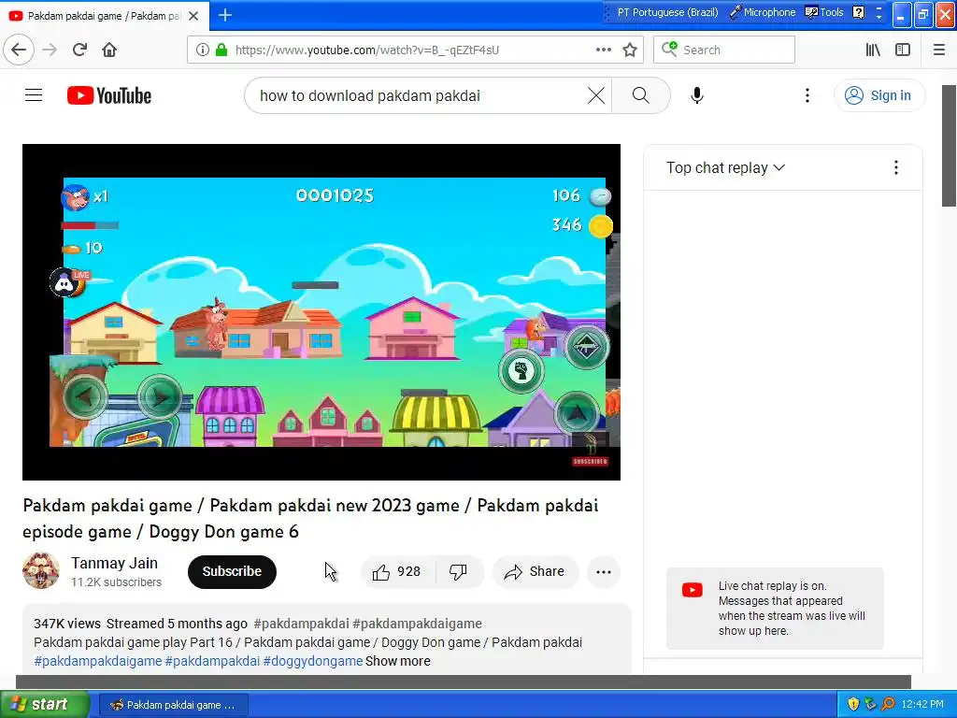Image resolution: width=957 pixels, height=718 pixels.
Task: Open language bar Tools menu
Action: (x=824, y=12)
